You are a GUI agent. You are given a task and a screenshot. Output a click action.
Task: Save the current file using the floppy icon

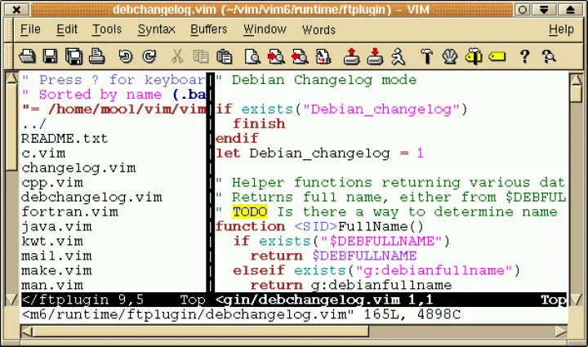50,56
